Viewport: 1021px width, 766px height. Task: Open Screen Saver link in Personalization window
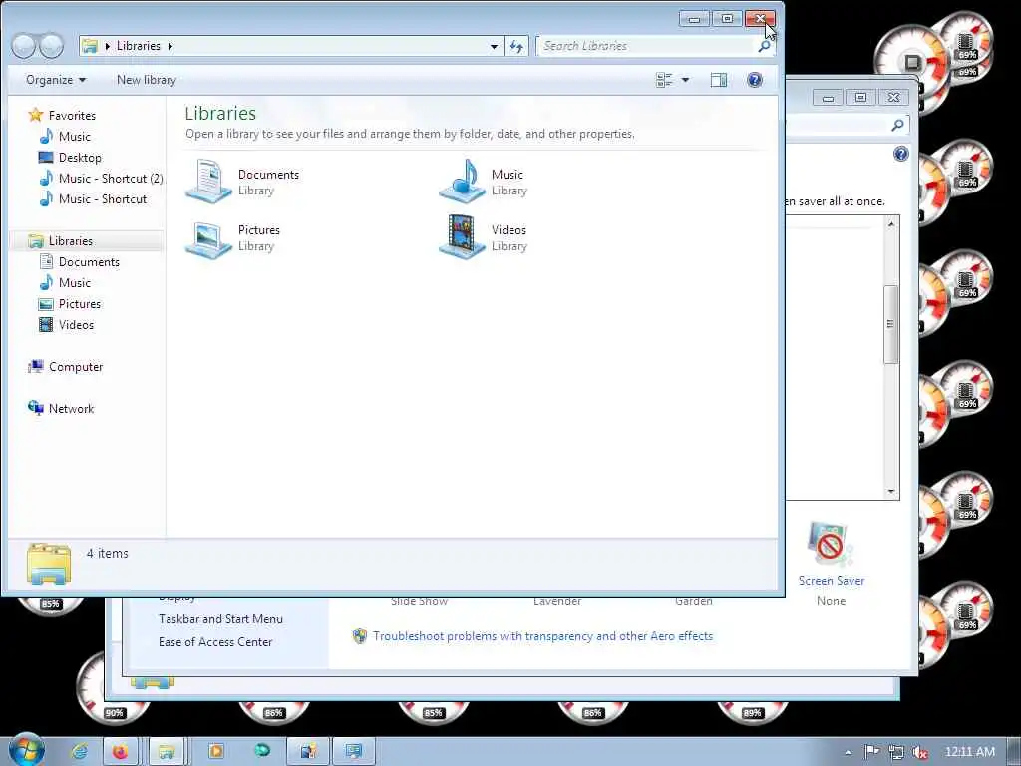pyautogui.click(x=832, y=581)
